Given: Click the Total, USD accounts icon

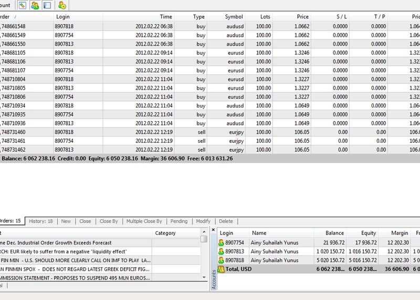Looking at the screenshot, I should tap(222, 269).
